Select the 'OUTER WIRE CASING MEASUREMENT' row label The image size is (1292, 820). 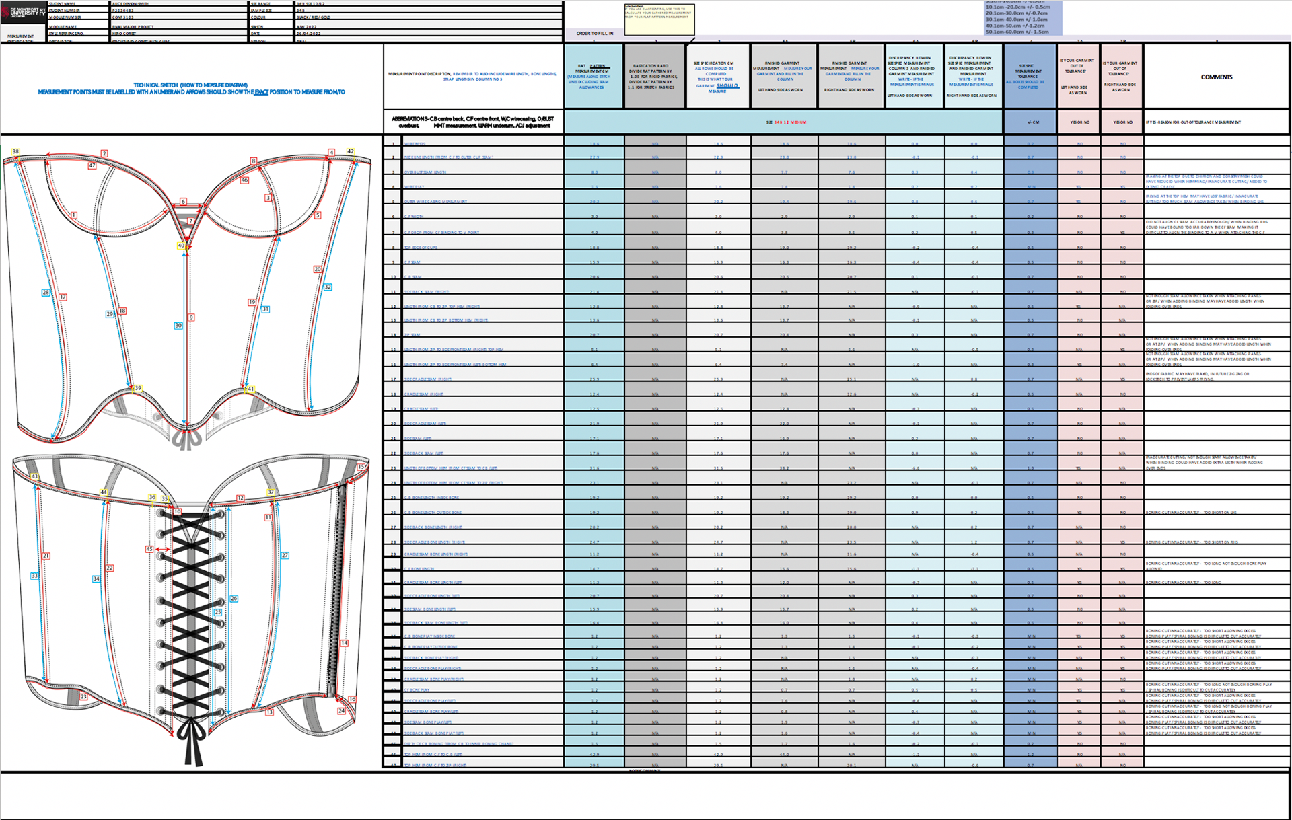pyautogui.click(x=435, y=202)
